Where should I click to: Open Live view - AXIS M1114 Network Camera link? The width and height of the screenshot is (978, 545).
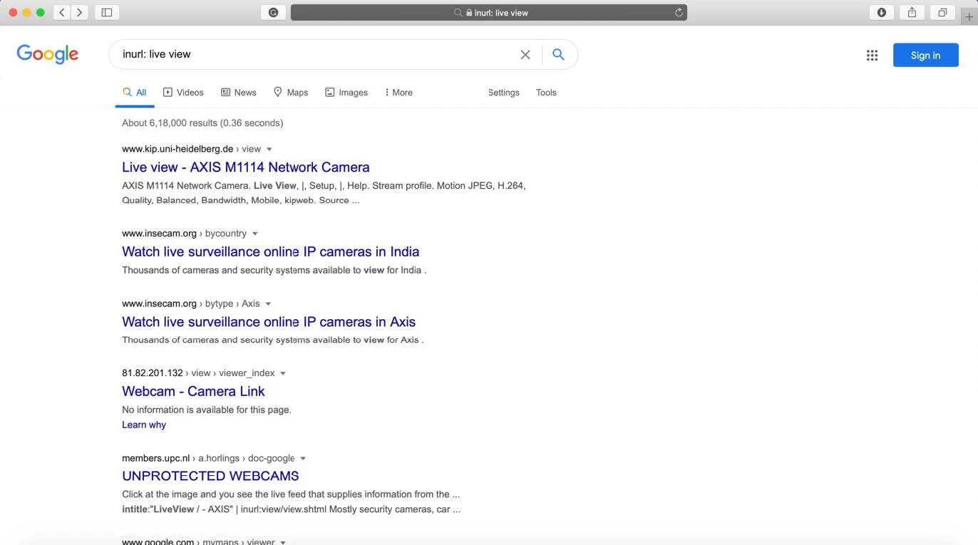[x=246, y=167]
